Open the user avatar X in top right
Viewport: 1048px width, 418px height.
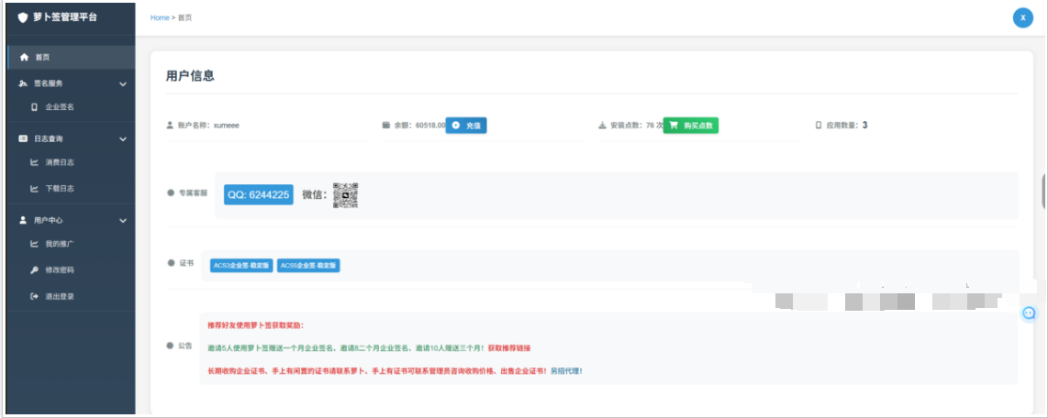pos(1022,17)
